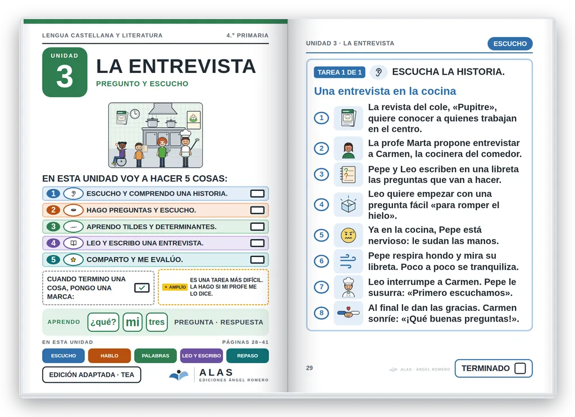575x417 pixels.
Task: Tick the box for Leo y escribo una entrevista
Action: pos(257,243)
